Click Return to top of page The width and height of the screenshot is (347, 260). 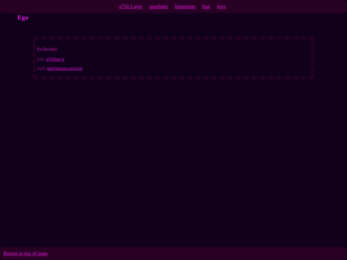[26, 254]
